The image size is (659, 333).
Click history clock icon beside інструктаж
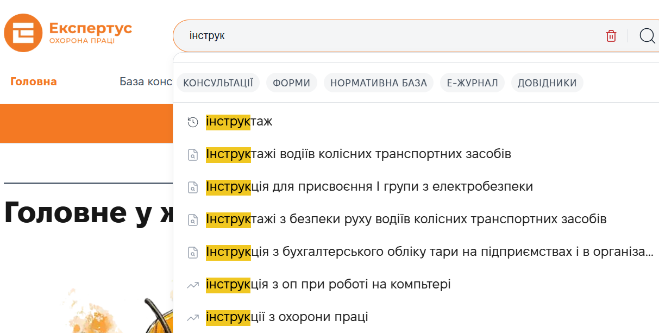pyautogui.click(x=192, y=122)
